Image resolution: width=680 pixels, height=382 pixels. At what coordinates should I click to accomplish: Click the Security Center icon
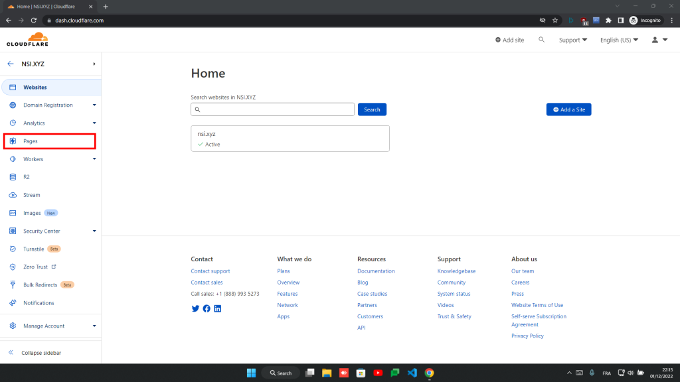pos(13,231)
